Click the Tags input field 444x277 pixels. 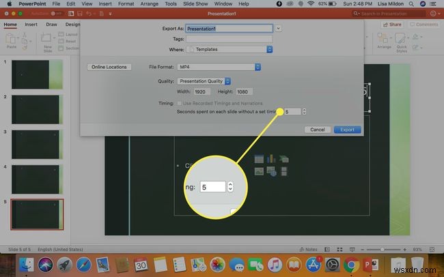coord(230,39)
